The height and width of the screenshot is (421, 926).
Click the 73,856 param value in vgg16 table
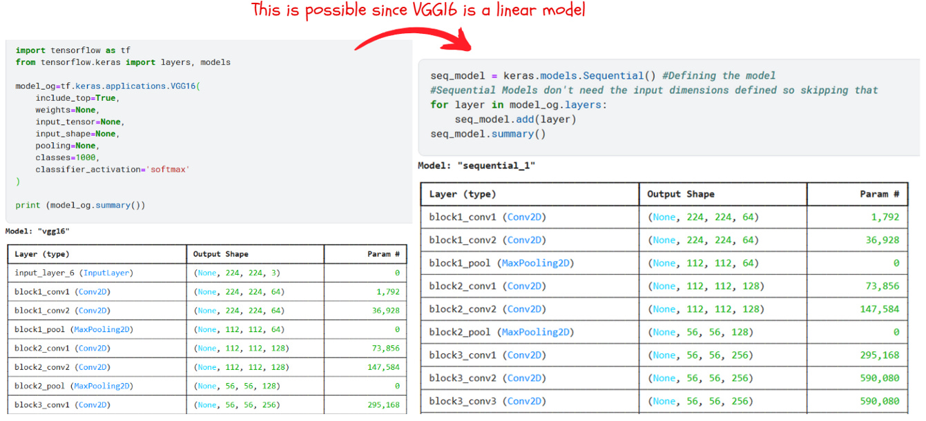point(385,349)
